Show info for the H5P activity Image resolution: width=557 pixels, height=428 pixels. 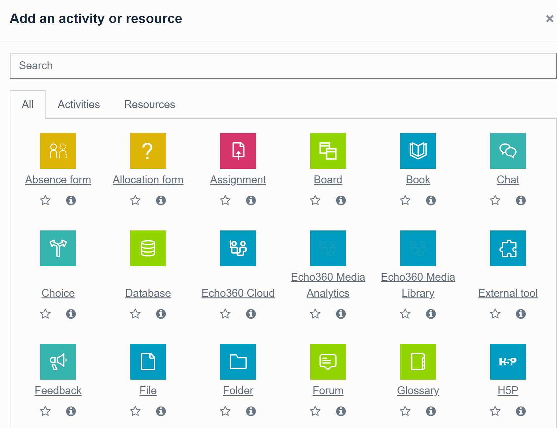pos(521,411)
